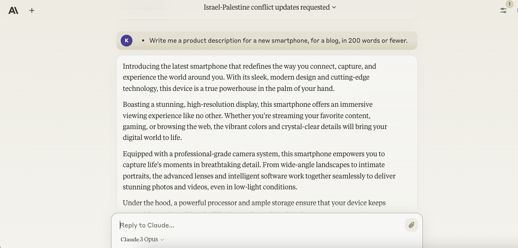The width and height of the screenshot is (518, 248).
Task: Click the paperclip attach file icon
Action: click(411, 225)
